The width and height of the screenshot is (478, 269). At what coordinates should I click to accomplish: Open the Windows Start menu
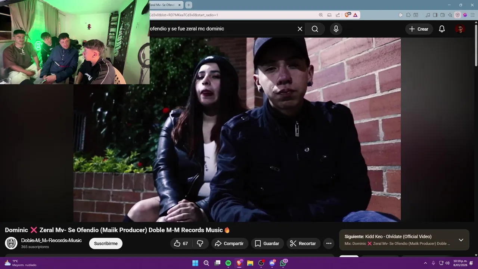[195, 263]
